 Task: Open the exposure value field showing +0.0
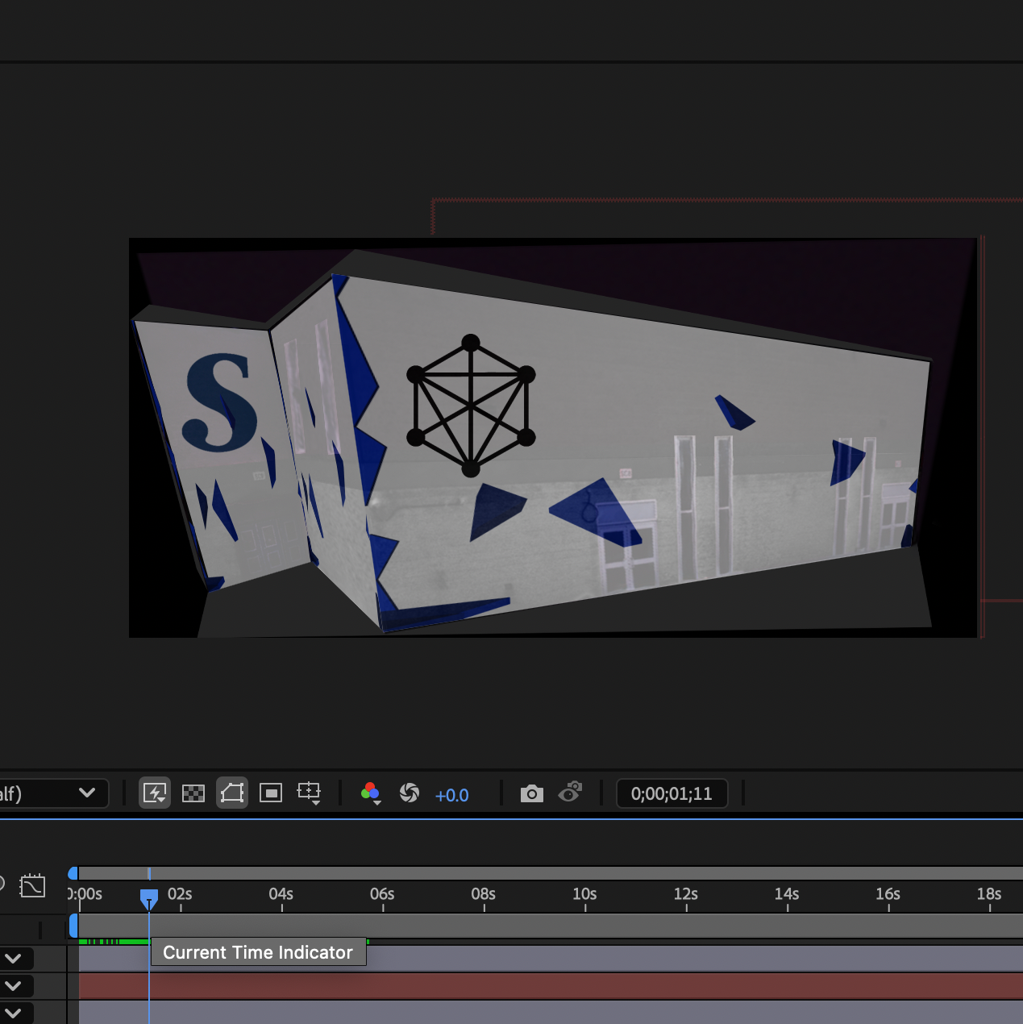452,795
